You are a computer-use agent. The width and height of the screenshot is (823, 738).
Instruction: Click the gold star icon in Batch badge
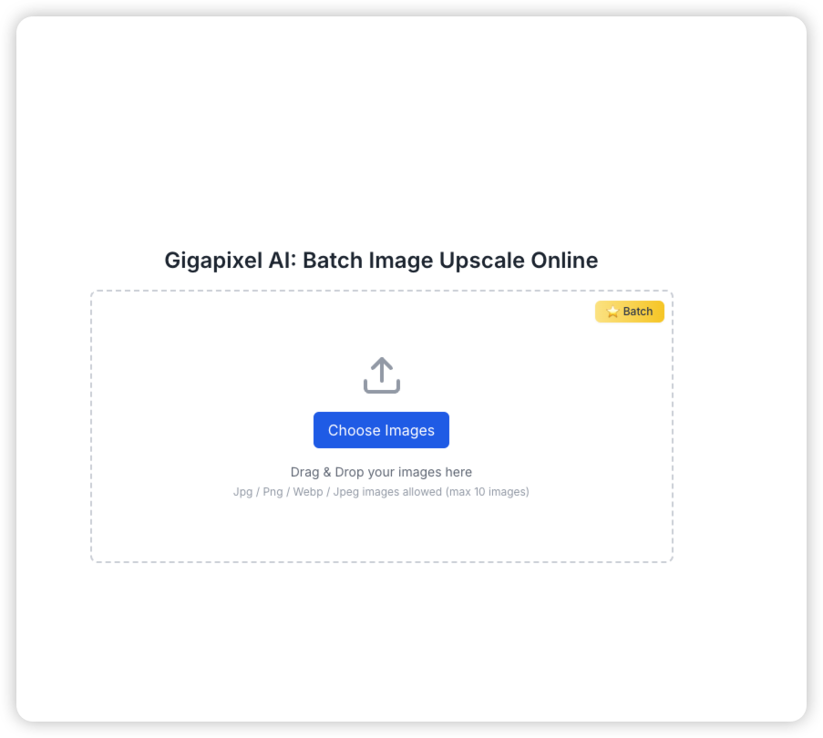[x=612, y=312]
